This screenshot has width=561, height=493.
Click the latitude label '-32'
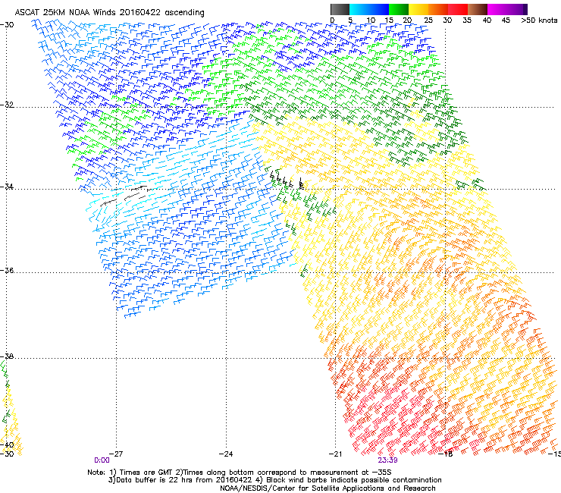coord(7,105)
